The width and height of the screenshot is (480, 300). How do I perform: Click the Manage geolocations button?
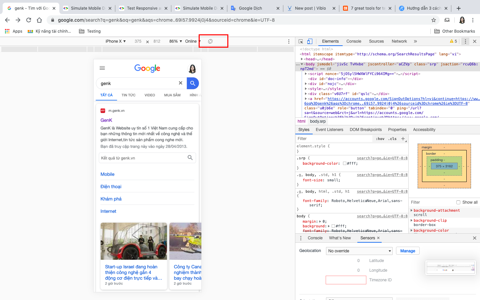coord(408,251)
